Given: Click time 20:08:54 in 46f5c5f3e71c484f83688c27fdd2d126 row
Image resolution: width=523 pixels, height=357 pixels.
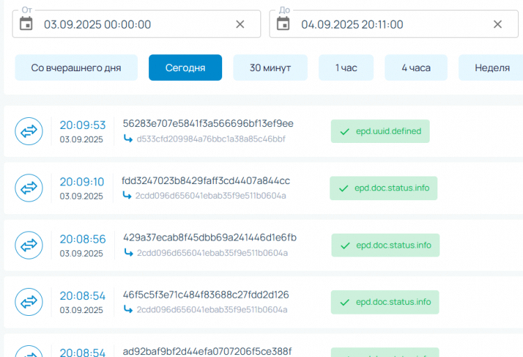Looking at the screenshot, I should click(83, 296).
